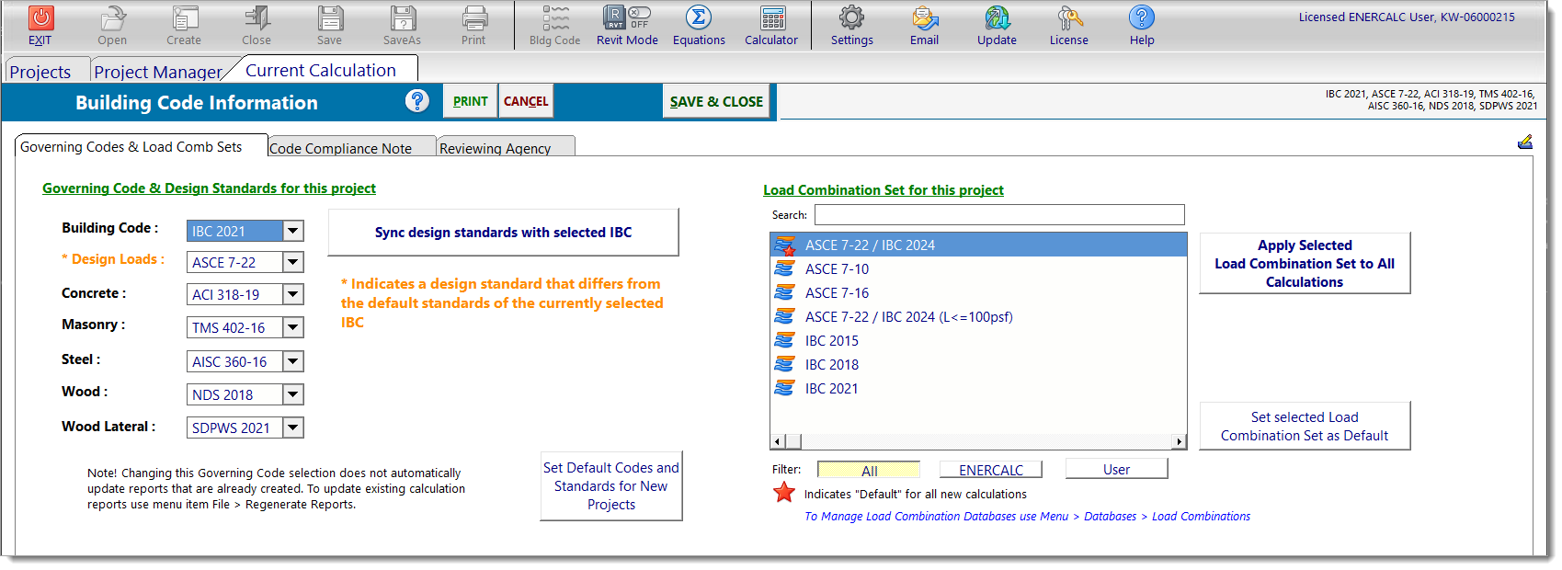Click the CANCEL button
Viewport: 1562px width, 570px height.
[526, 101]
